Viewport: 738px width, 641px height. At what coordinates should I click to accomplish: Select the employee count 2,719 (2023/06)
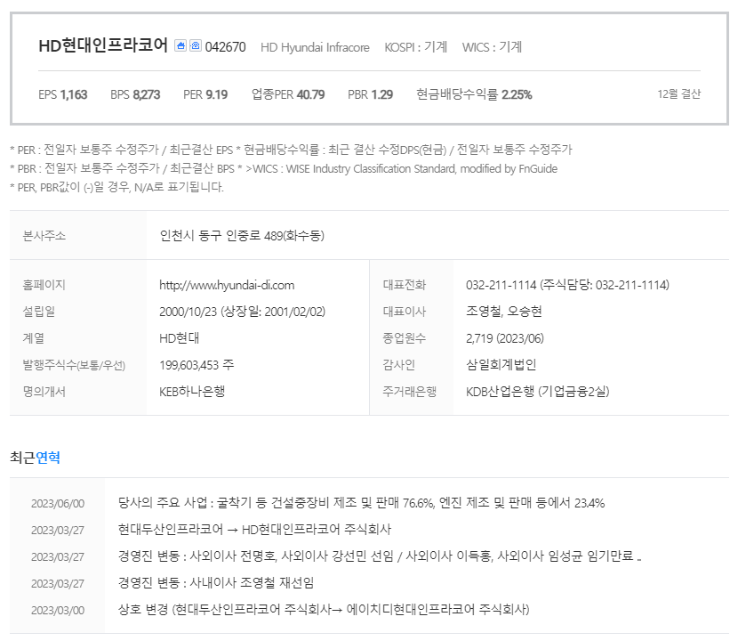pyautogui.click(x=505, y=338)
